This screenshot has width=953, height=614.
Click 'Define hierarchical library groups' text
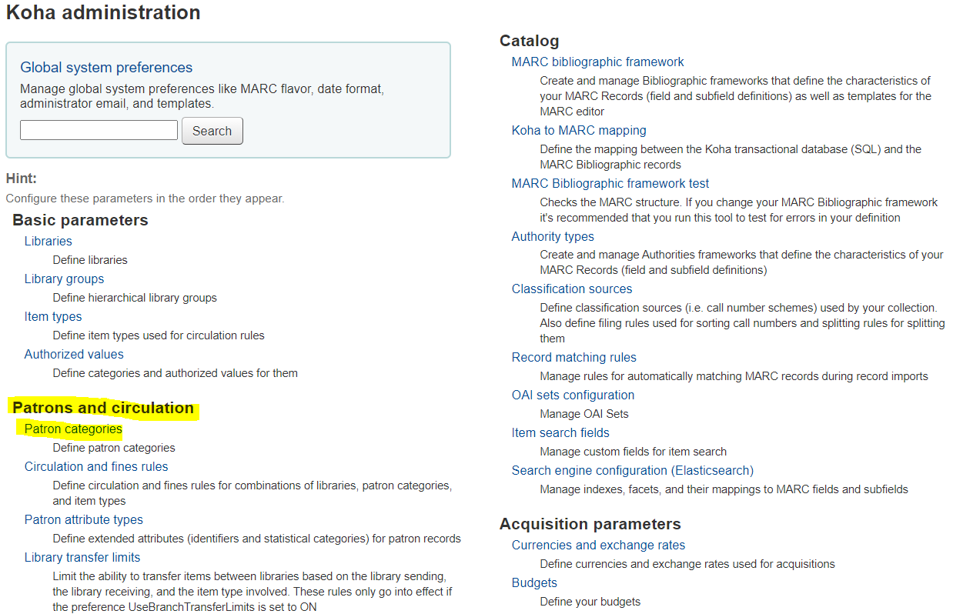[x=135, y=298]
